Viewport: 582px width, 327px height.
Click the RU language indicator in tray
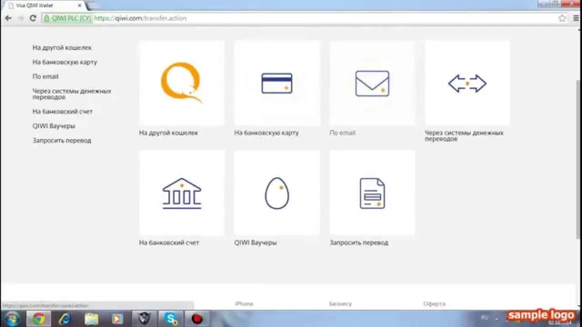486,317
